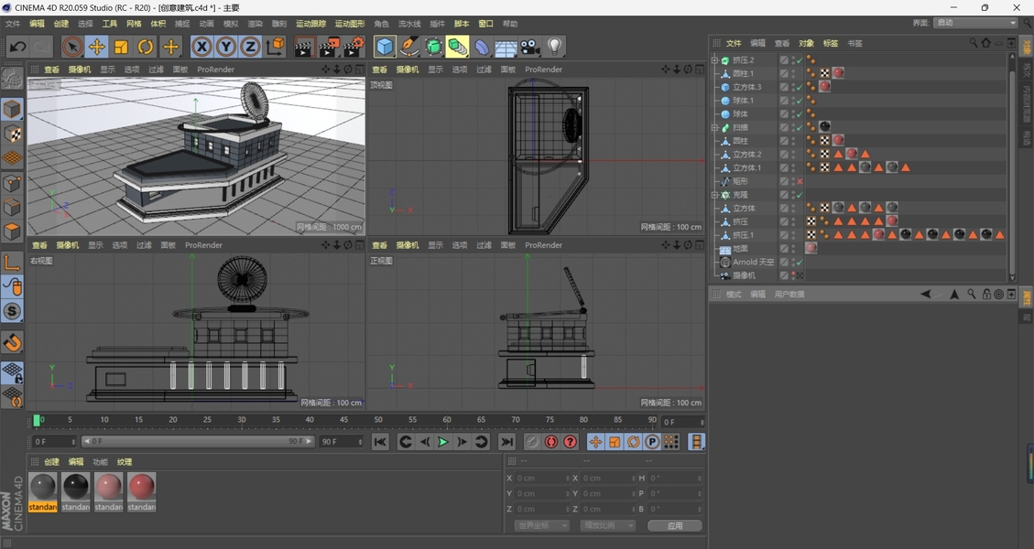
Task: Open the Render Settings icon
Action: (353, 47)
